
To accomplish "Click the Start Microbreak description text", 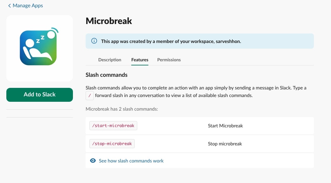I will (x=225, y=125).
